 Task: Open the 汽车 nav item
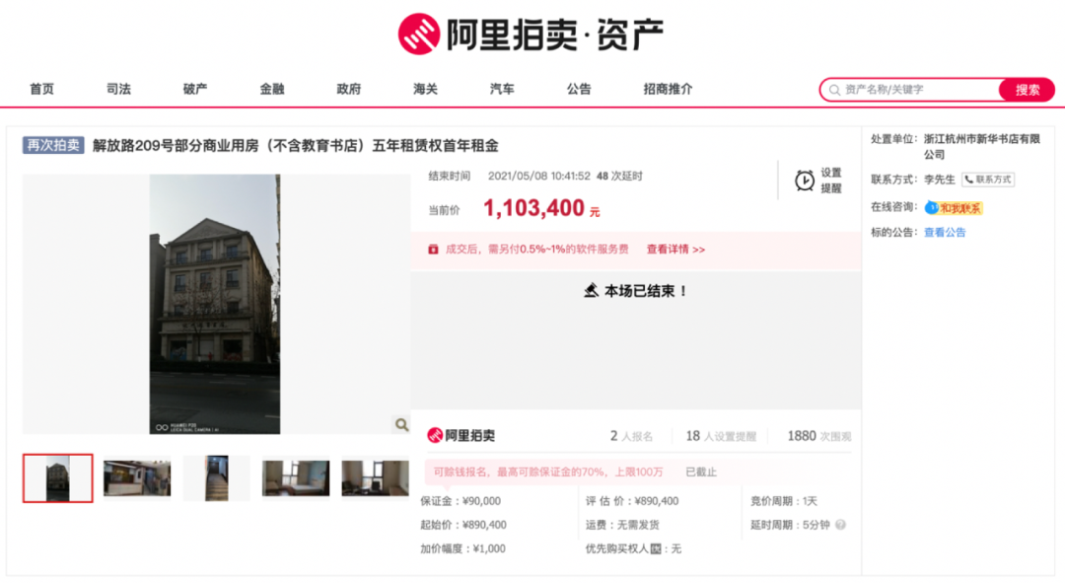(502, 89)
